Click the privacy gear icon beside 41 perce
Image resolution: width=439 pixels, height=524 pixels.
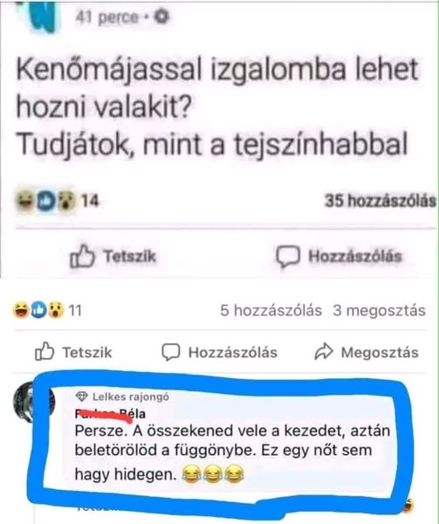coord(162,17)
